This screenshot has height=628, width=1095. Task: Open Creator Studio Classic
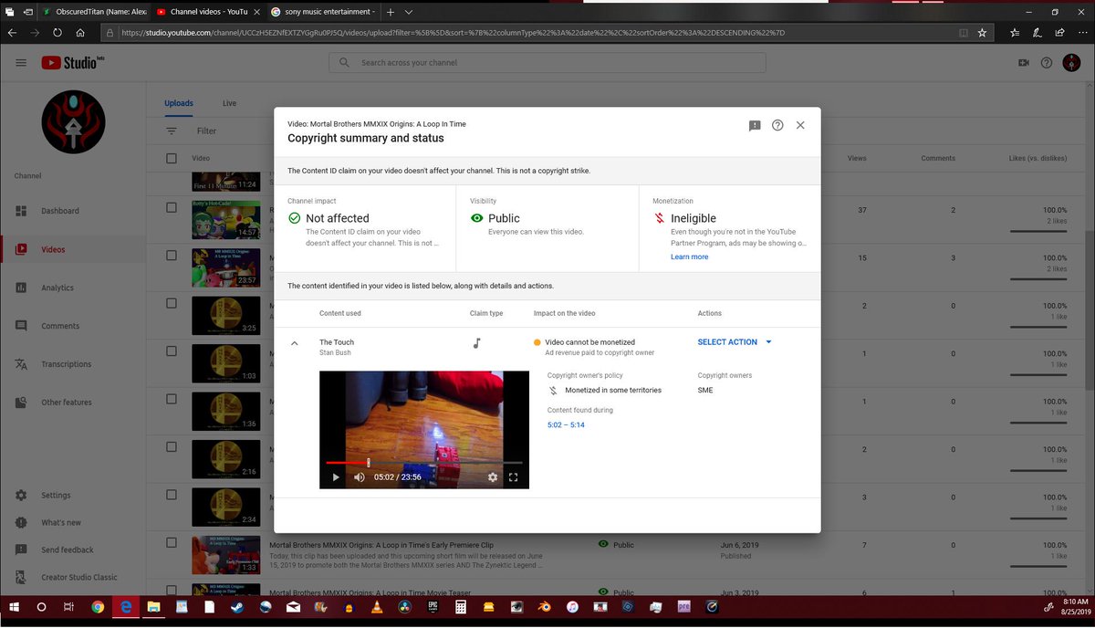(73, 578)
